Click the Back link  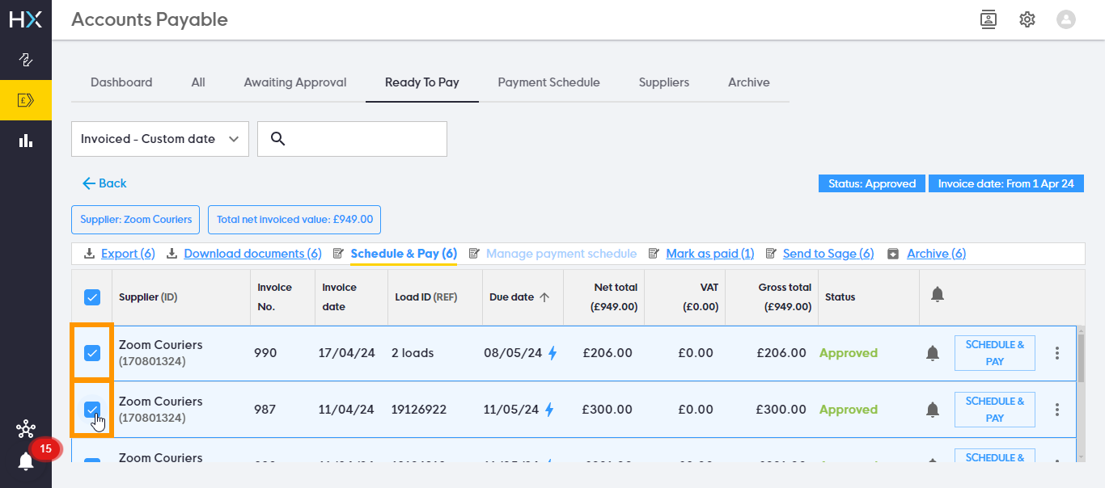pyautogui.click(x=104, y=183)
